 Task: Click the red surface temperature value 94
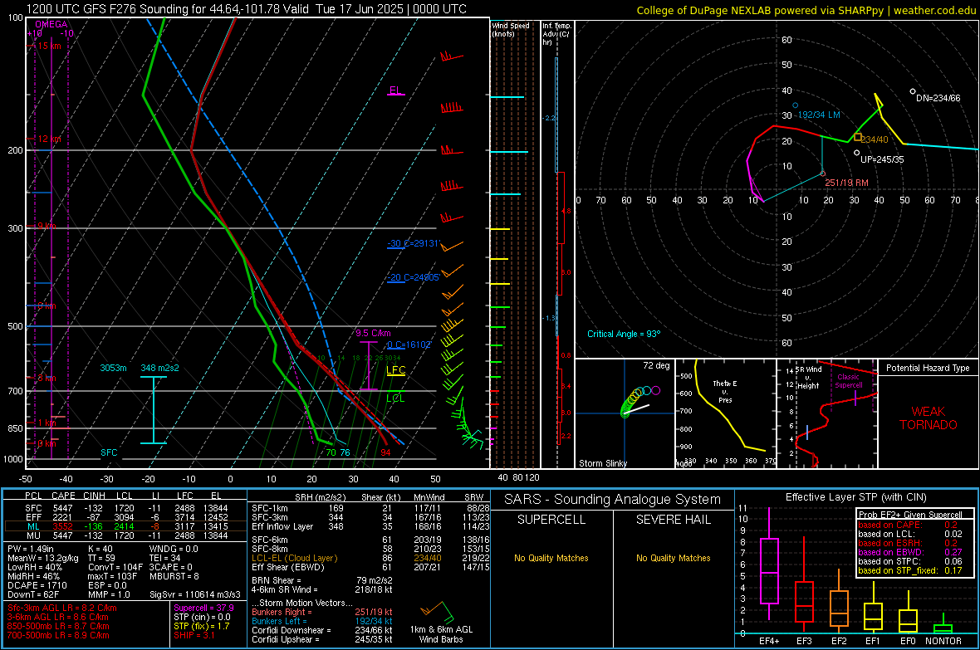coord(385,452)
